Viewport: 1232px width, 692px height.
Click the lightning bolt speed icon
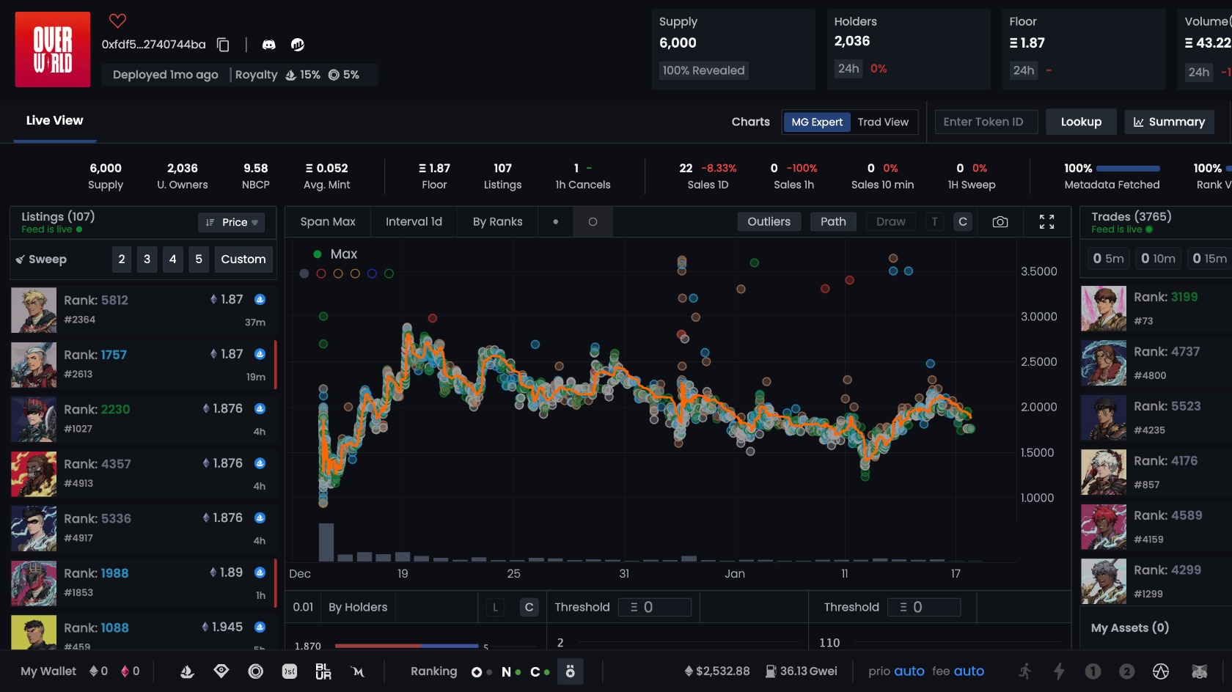tap(1059, 671)
